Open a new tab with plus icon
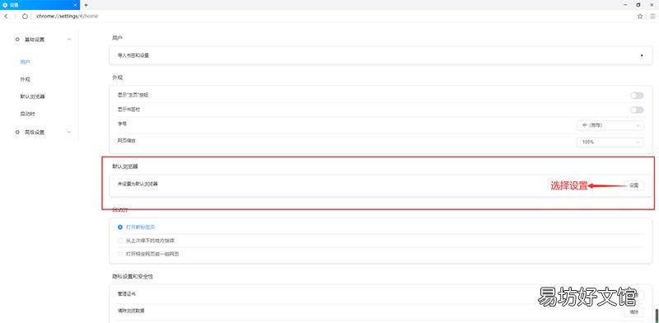Image resolution: width=659 pixels, height=323 pixels. click(x=86, y=5)
